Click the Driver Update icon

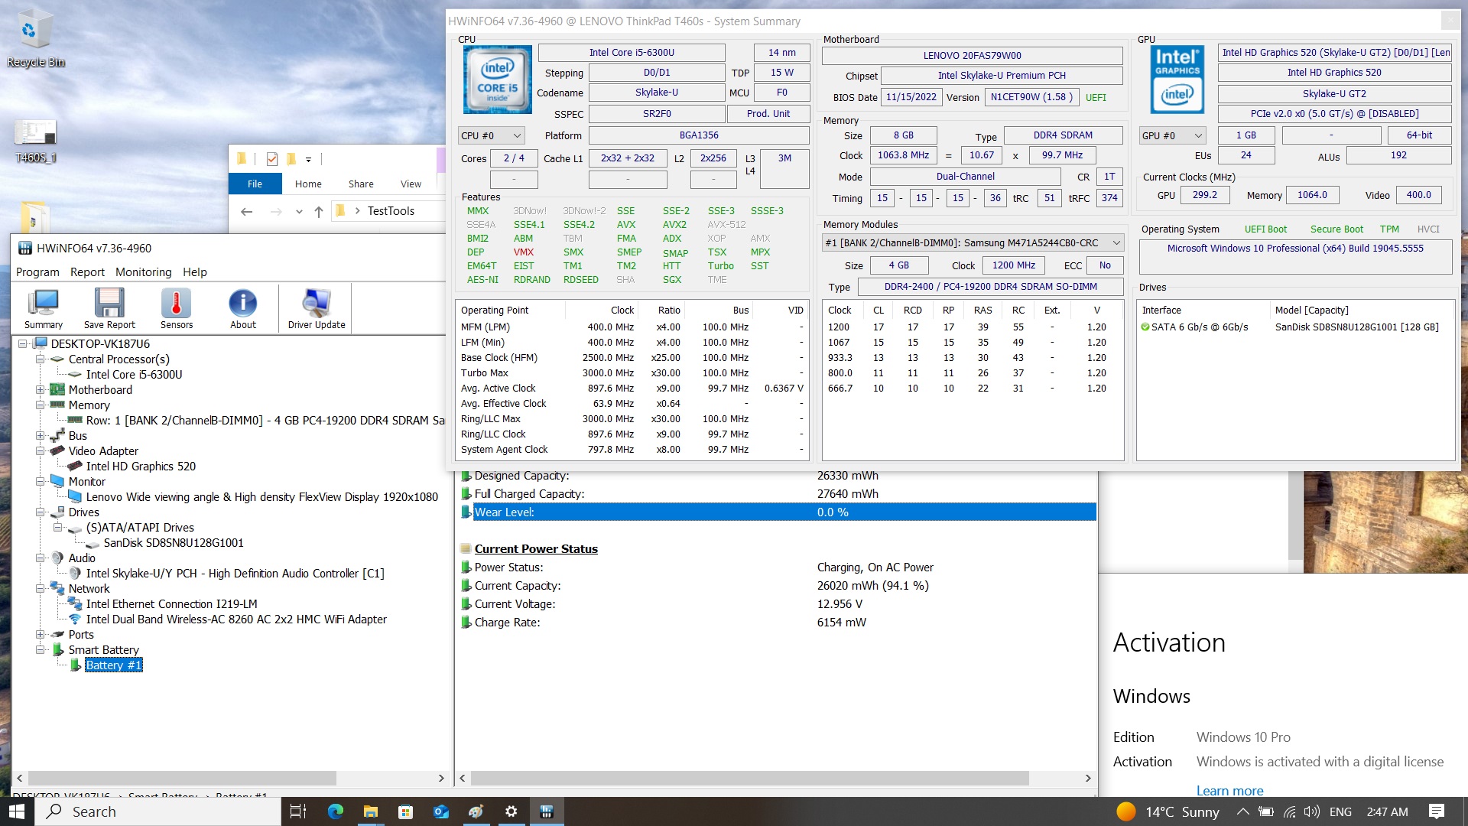(317, 309)
